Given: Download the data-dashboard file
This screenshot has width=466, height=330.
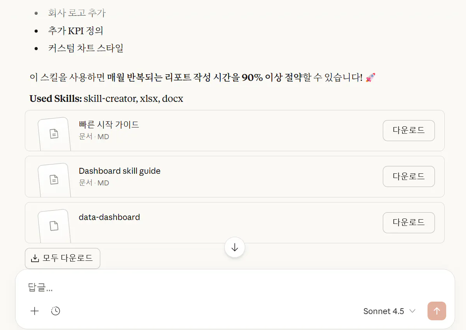Looking at the screenshot, I should click(x=408, y=222).
